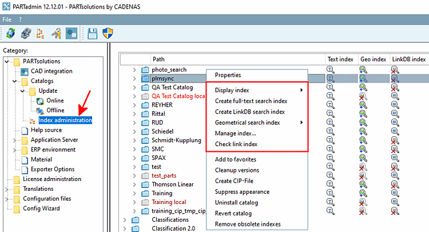This screenshot has height=232, width=429.
Task: Click the LinkDB index icon for photo_search
Action: (x=395, y=70)
